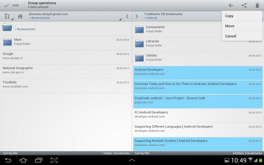Click the Utilities folder icon
This screenshot has width=264, height=165.
(x=139, y=57)
